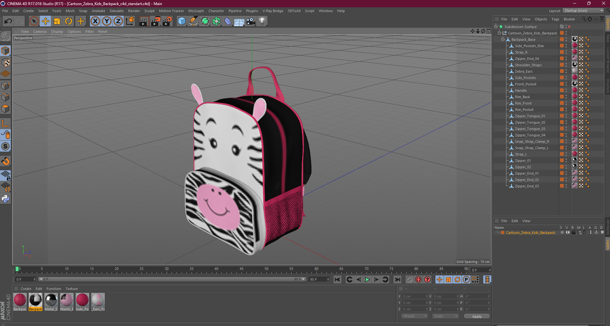Open viewport Cameras menu
610x326 pixels.
(40, 32)
